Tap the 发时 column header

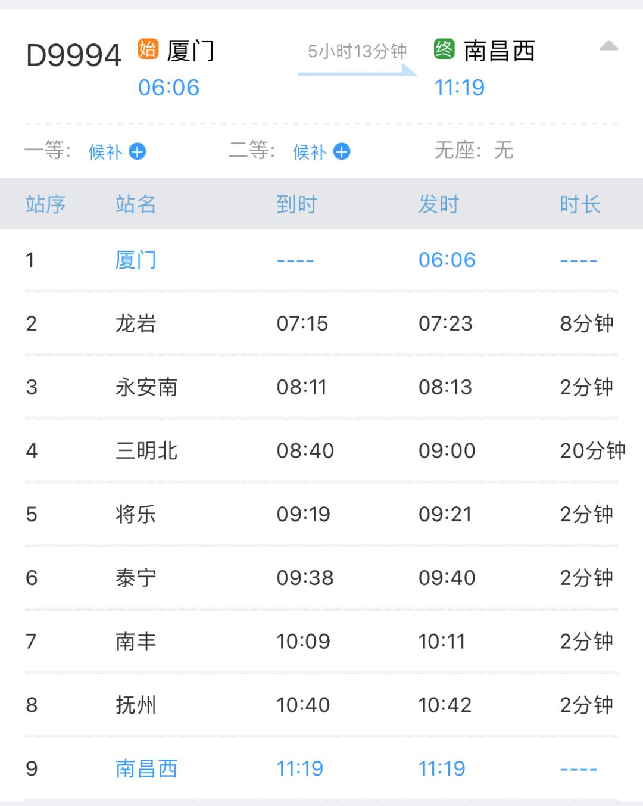[x=439, y=204]
